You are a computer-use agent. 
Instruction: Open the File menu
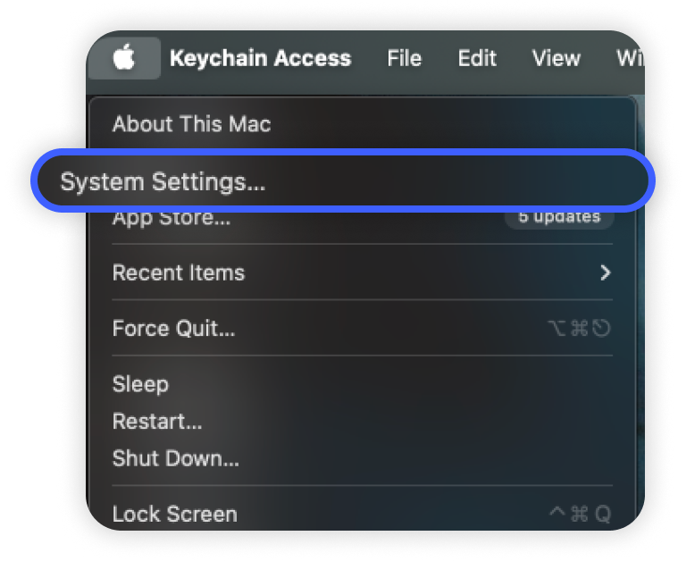(404, 59)
